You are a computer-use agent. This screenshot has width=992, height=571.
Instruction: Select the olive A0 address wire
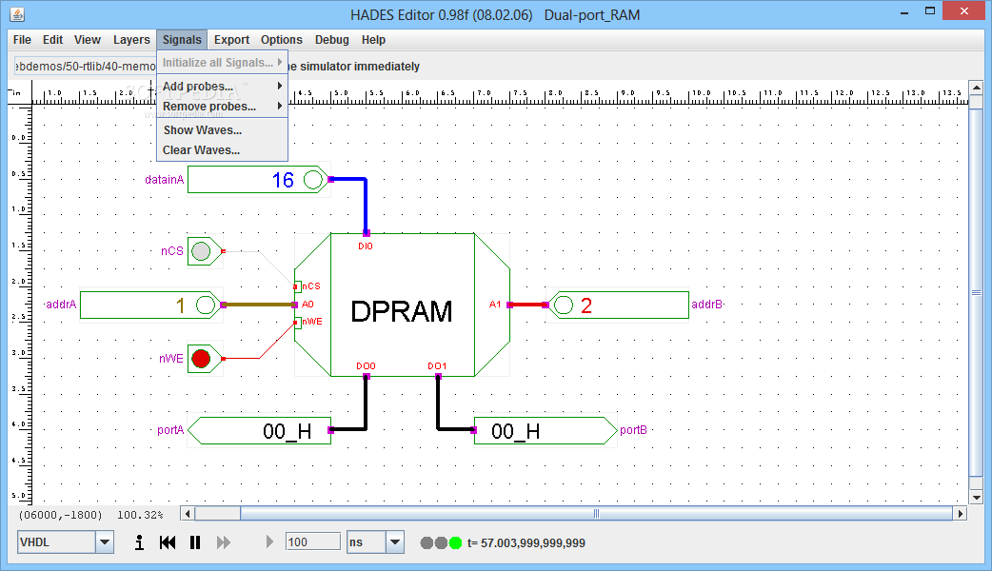[259, 305]
